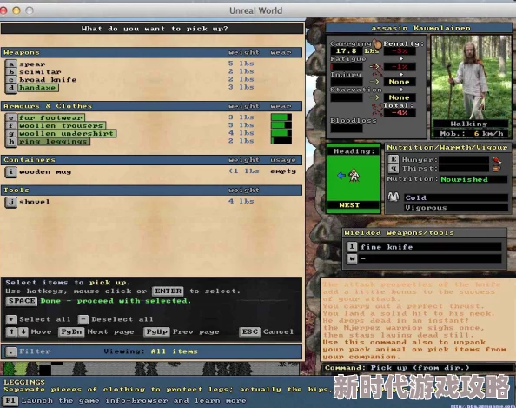Select the scimitar item
This screenshot has width=516, height=408.
[x=40, y=71]
